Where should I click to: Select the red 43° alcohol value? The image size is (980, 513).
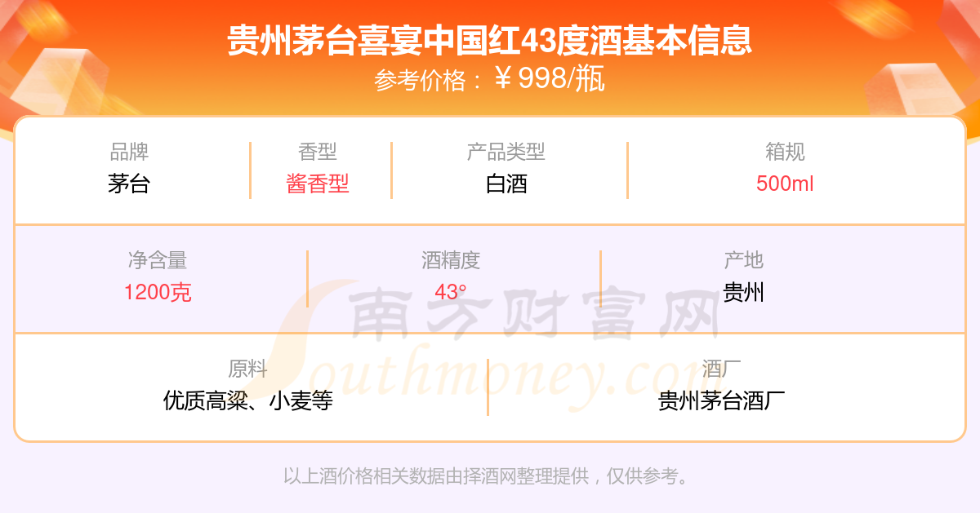[451, 292]
